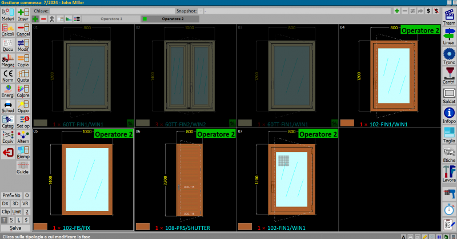This screenshot has height=239, width=457.
Task: Open the Taglia cutting tool
Action: pyautogui.click(x=449, y=134)
